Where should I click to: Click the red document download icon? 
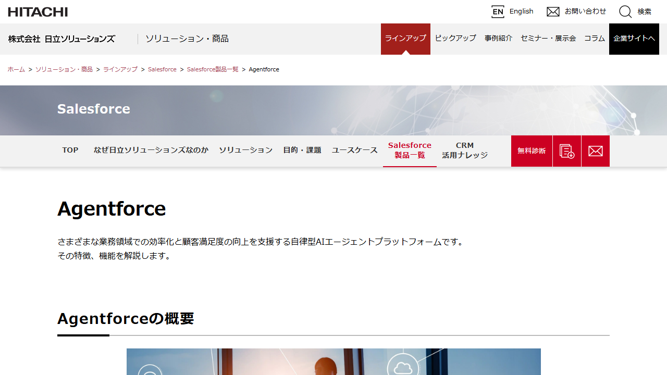pos(567,151)
